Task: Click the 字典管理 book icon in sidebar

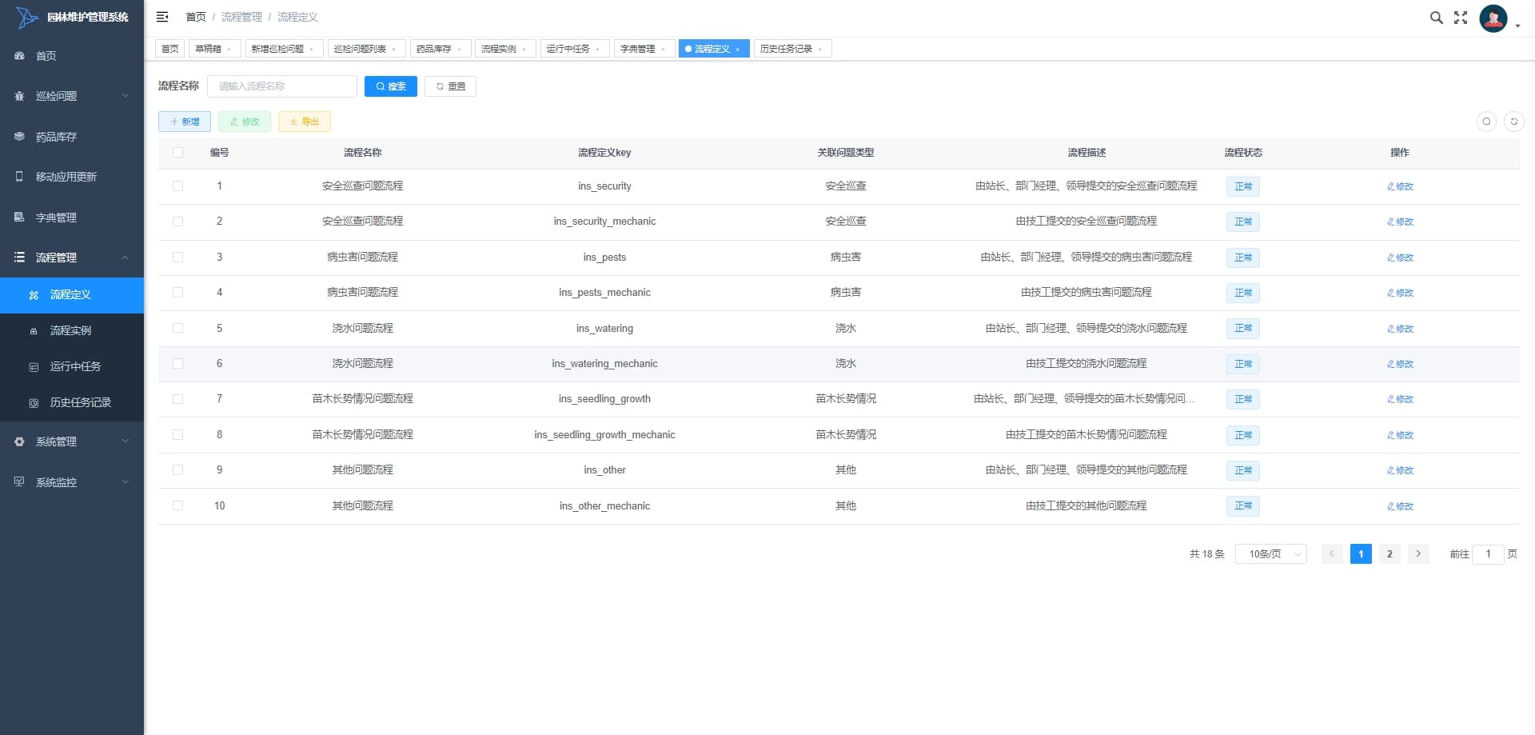Action: [x=19, y=217]
